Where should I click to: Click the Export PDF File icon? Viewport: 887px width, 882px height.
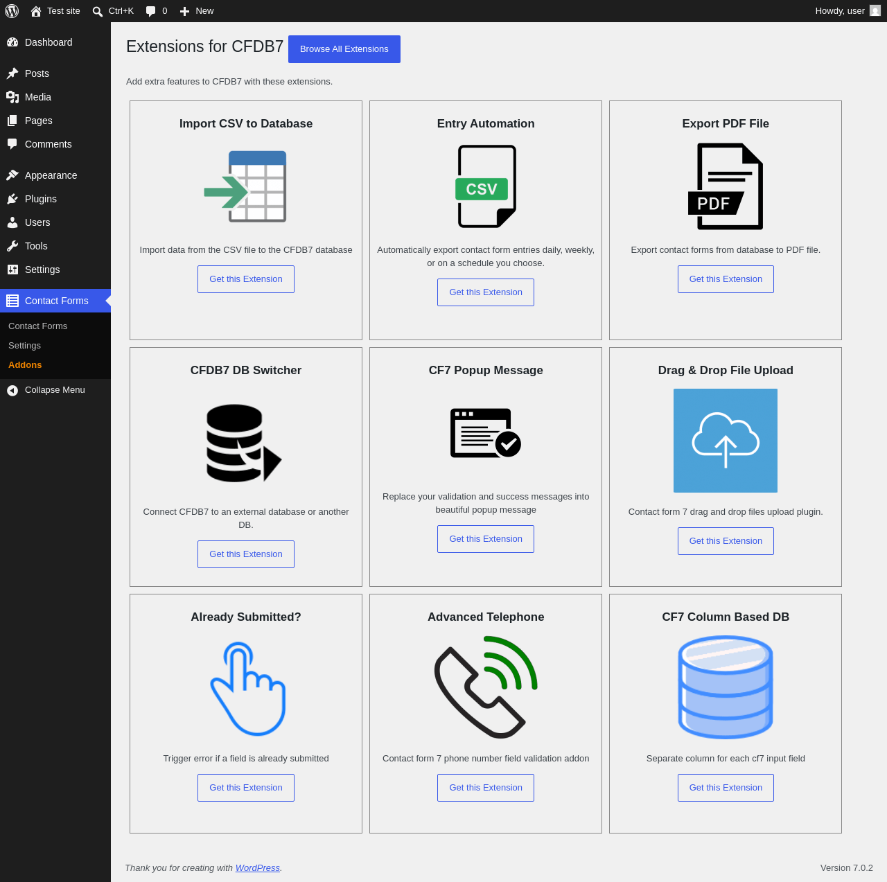[726, 186]
